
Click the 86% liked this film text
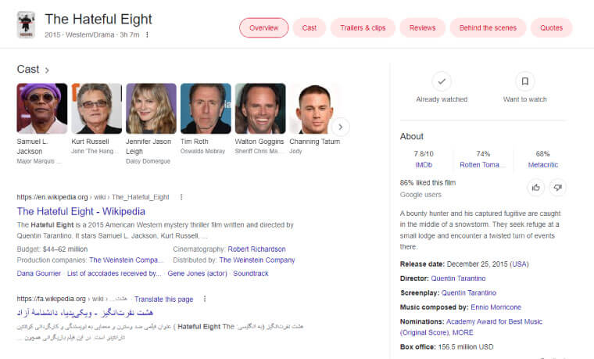point(428,183)
